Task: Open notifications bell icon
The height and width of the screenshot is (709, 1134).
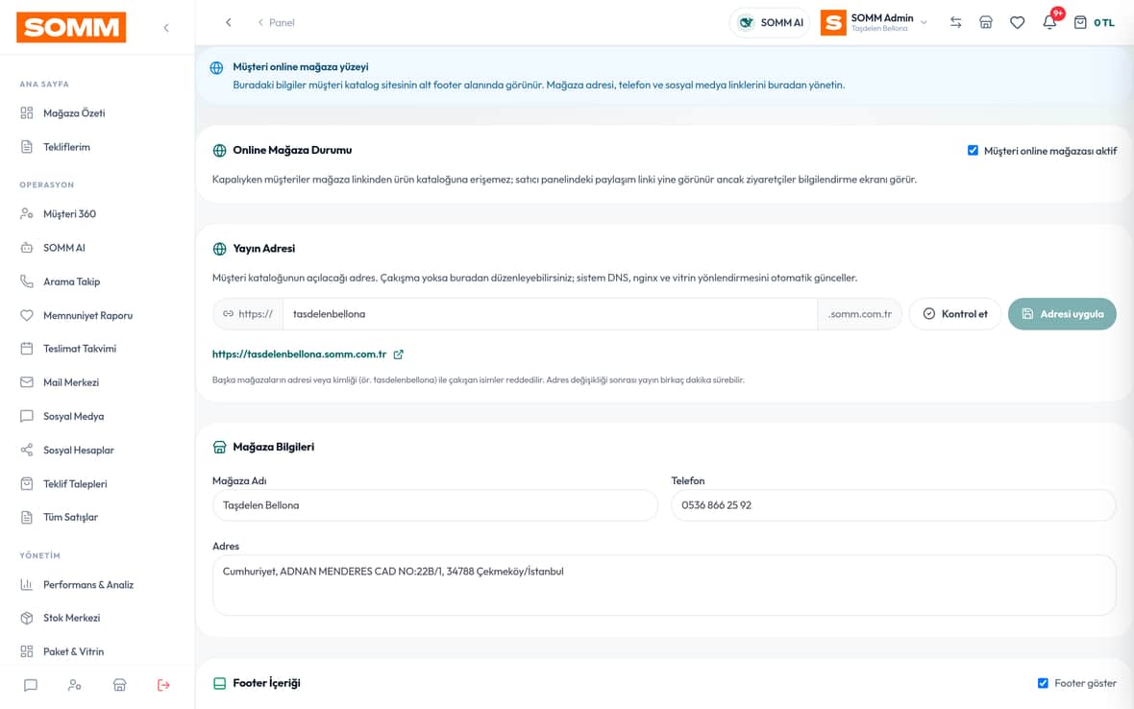Action: pyautogui.click(x=1049, y=22)
